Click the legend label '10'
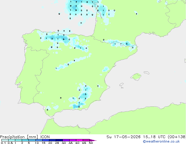 [x=37, y=143]
